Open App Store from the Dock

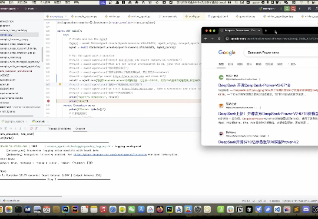tap(141, 210)
